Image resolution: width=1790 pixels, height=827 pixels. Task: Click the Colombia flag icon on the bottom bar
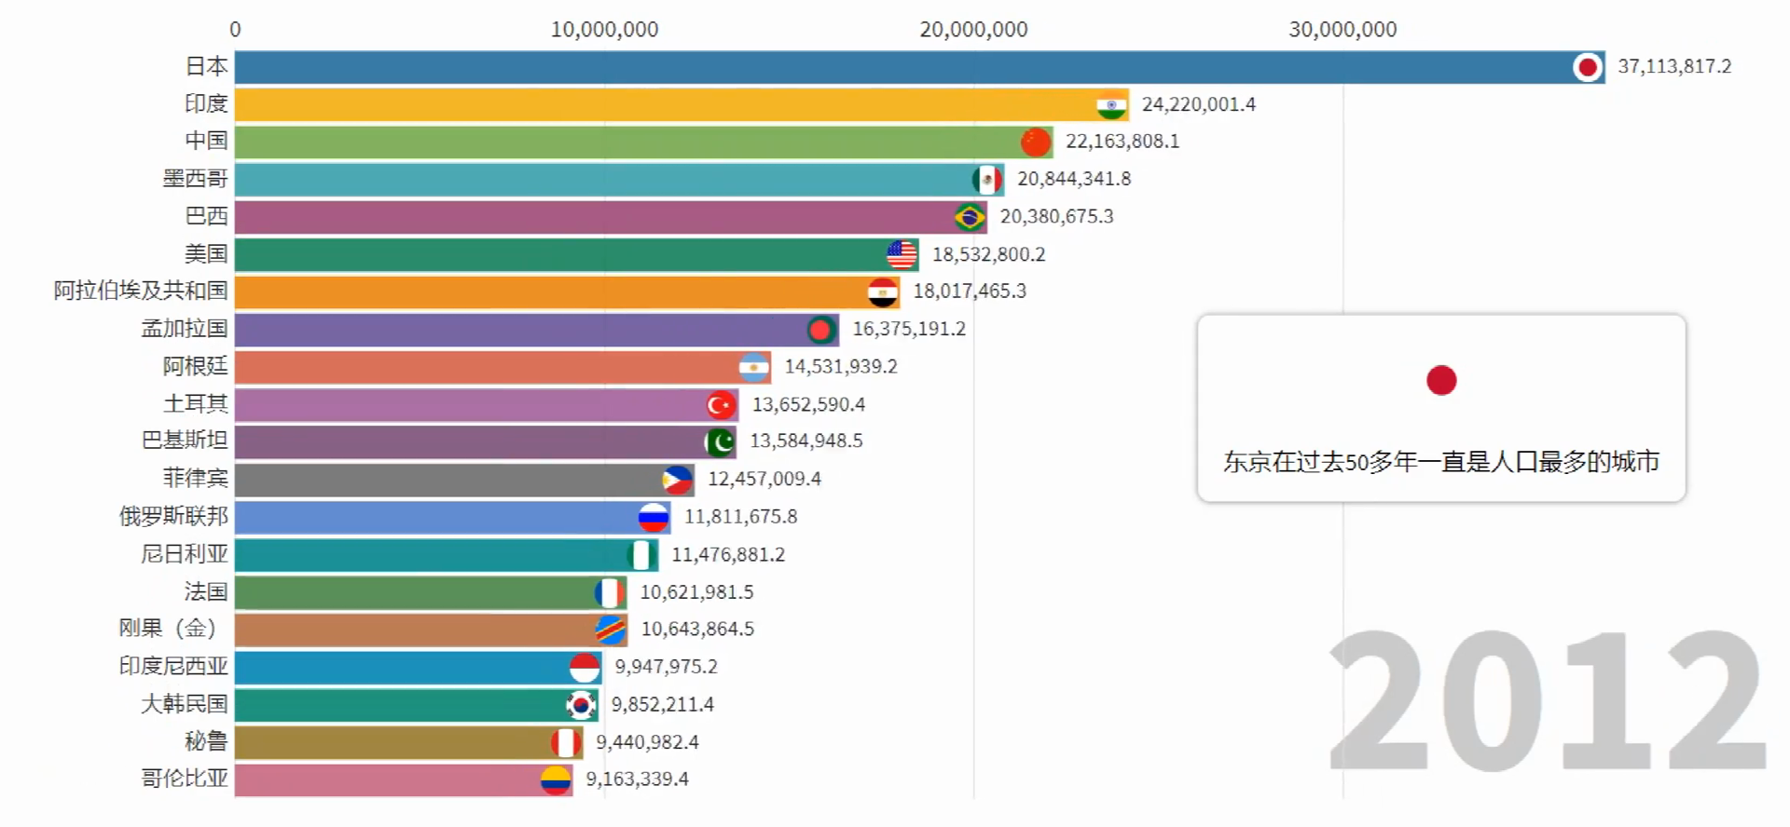pos(556,780)
